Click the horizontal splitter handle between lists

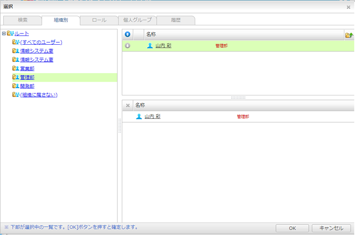point(238,97)
